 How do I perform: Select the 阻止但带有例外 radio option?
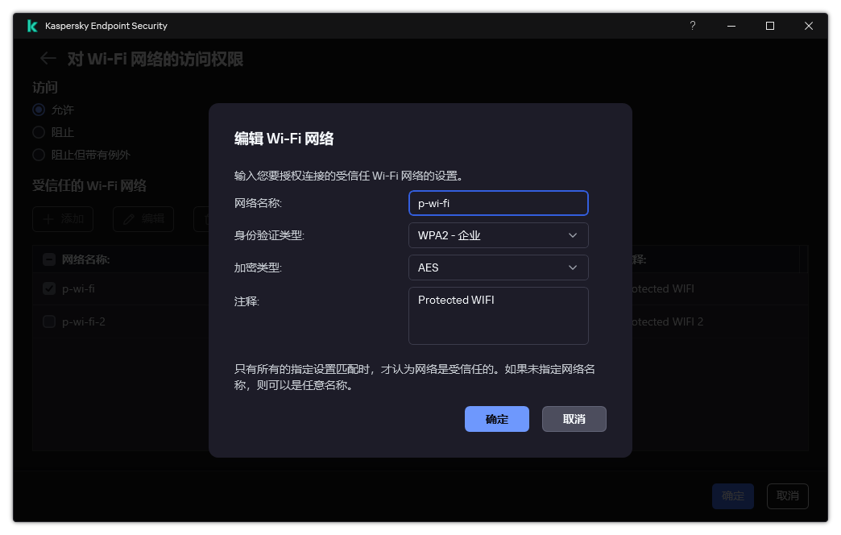coord(38,155)
